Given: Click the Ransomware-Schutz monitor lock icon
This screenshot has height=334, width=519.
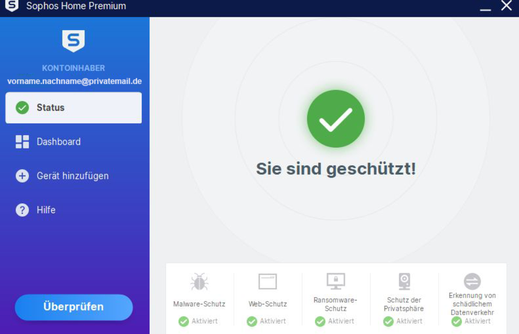Looking at the screenshot, I should 336,281.
